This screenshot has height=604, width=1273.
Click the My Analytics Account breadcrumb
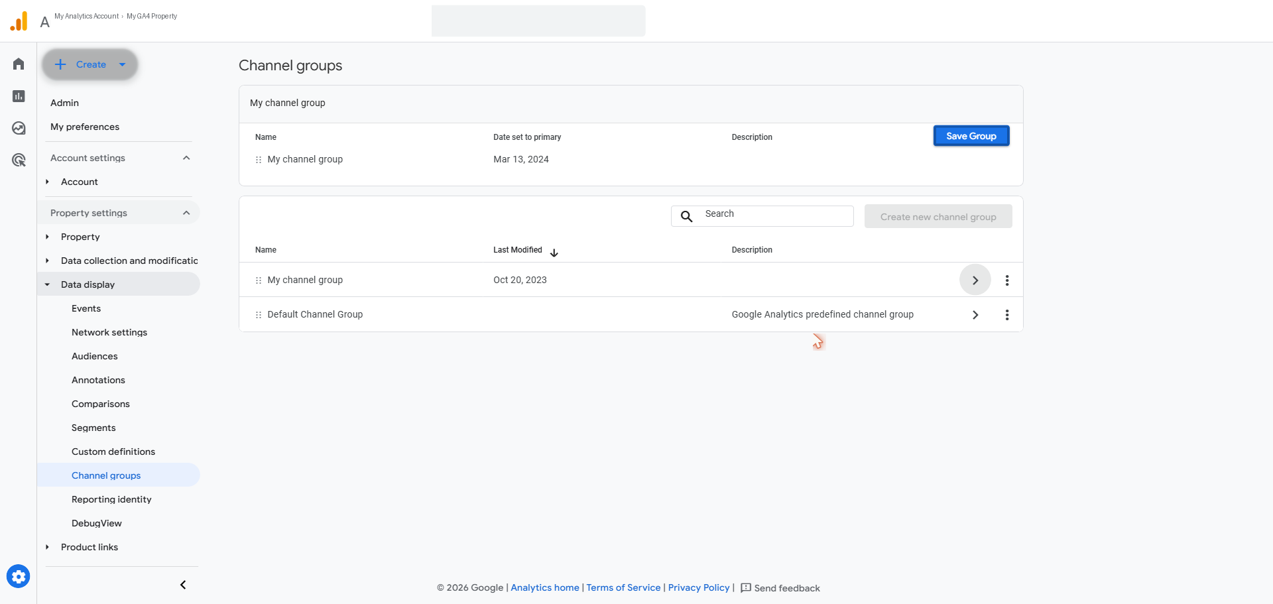point(87,16)
